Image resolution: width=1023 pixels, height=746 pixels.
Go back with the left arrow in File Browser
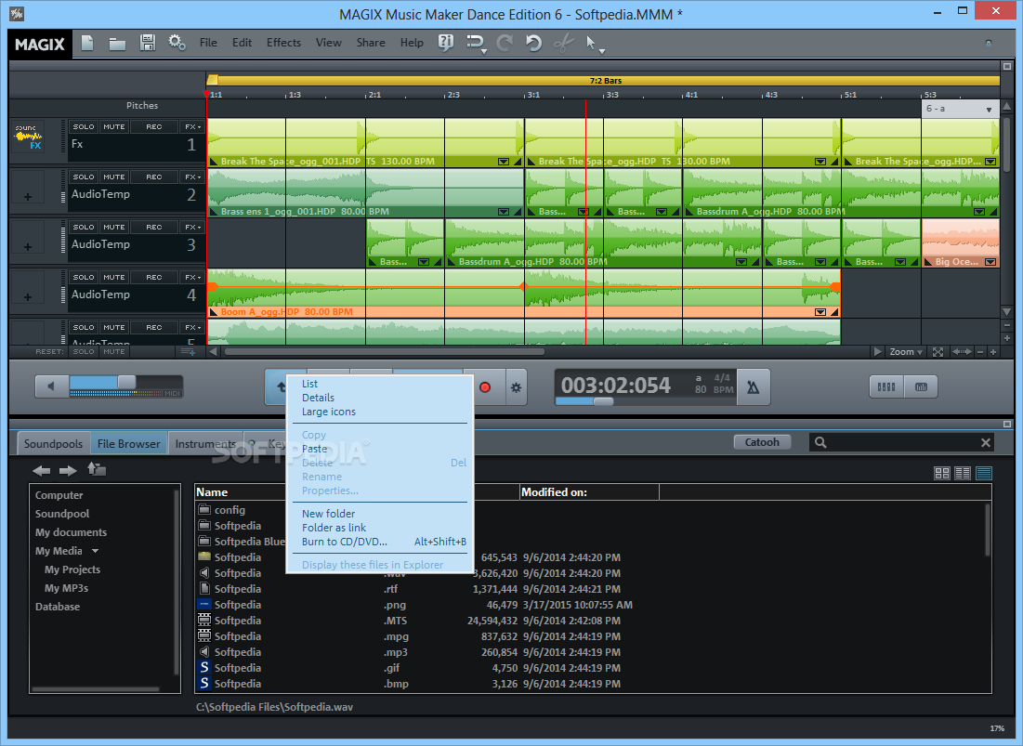coord(42,470)
